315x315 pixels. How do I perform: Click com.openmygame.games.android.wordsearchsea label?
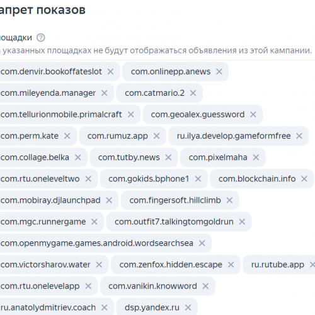97,243
